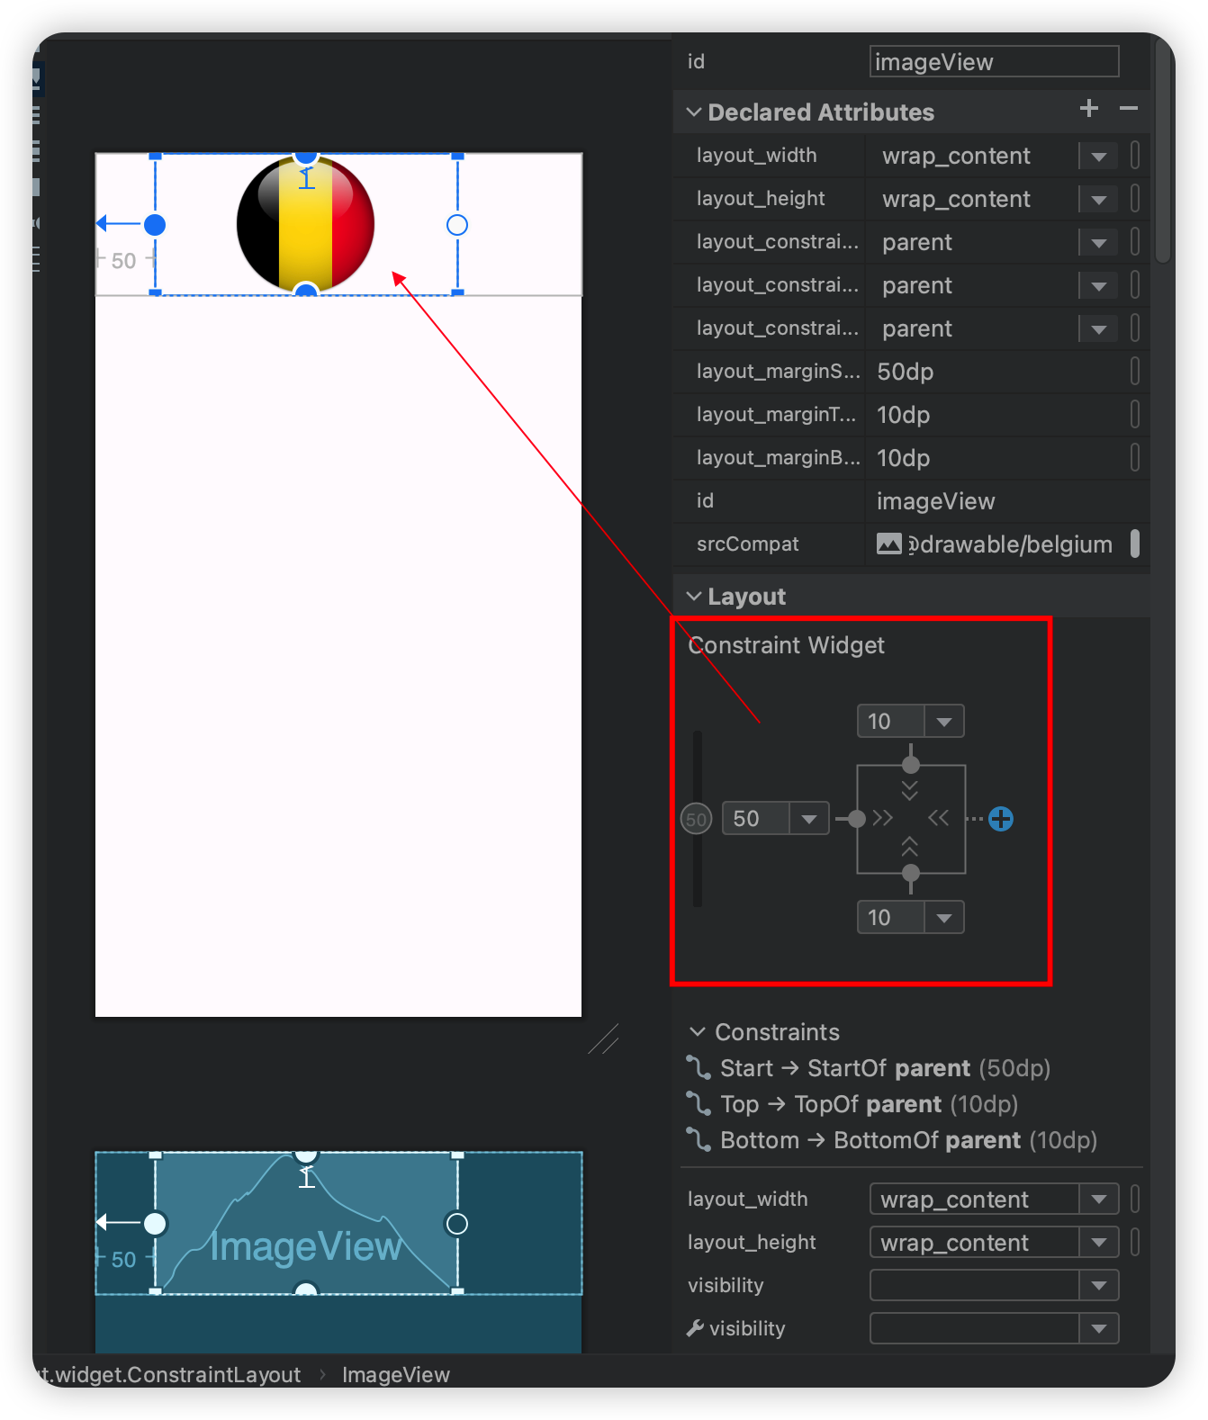Click the resource picker bar next to layout_marginS...
This screenshot has height=1420, width=1208.
(x=1135, y=371)
